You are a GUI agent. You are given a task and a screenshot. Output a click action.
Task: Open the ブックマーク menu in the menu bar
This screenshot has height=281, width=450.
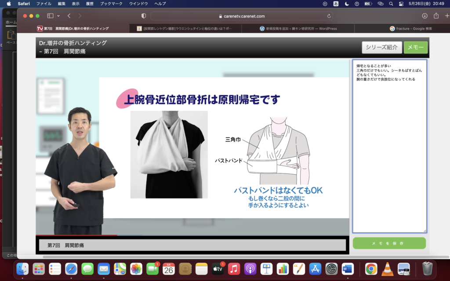(x=112, y=4)
